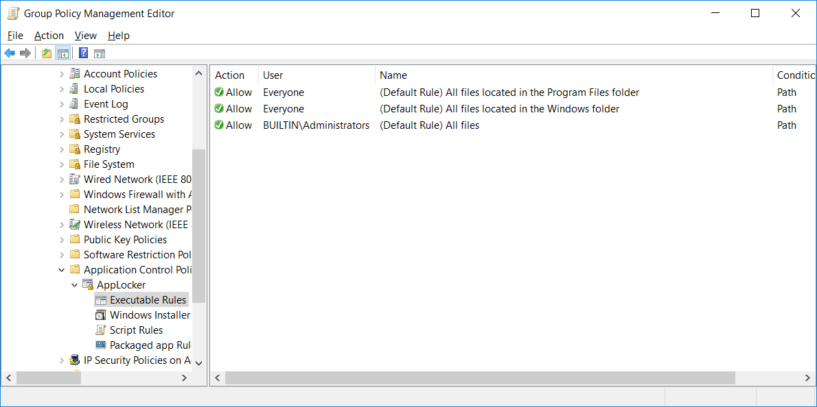Click the tree pane scroll down arrow
Viewport: 817px width, 407px height.
pyautogui.click(x=198, y=363)
